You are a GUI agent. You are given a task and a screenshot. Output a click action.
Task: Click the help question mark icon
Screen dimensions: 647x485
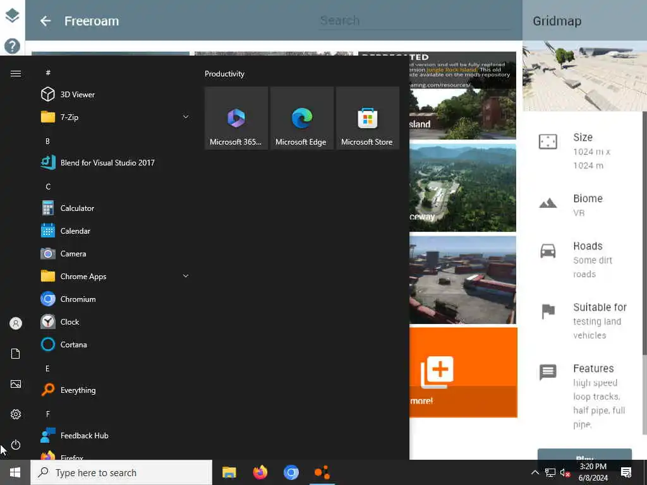point(13,45)
